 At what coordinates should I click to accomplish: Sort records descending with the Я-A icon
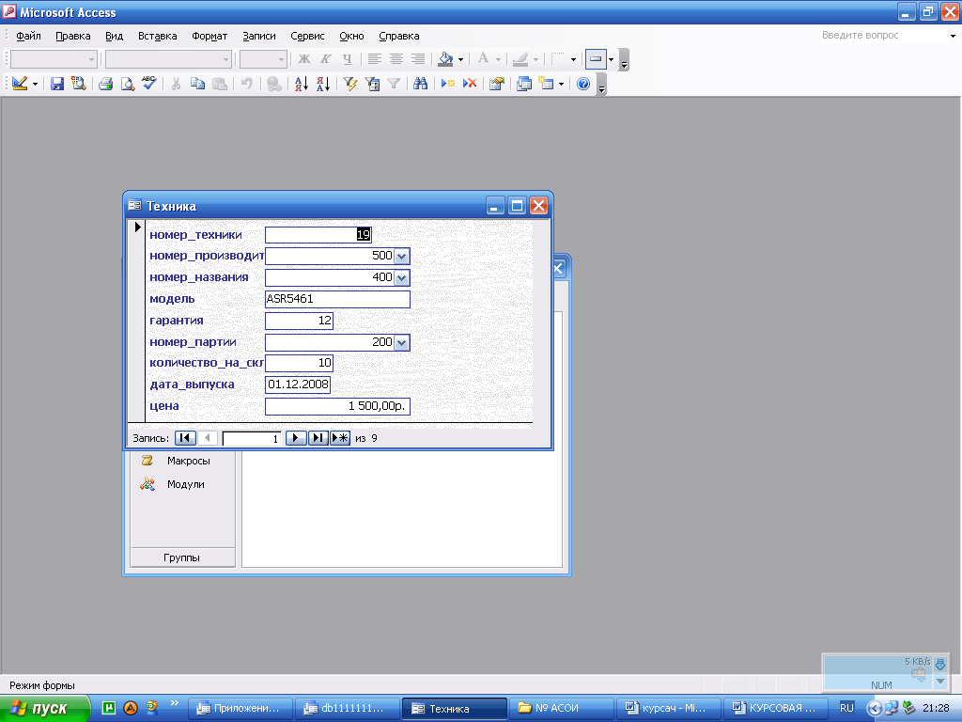[x=323, y=84]
